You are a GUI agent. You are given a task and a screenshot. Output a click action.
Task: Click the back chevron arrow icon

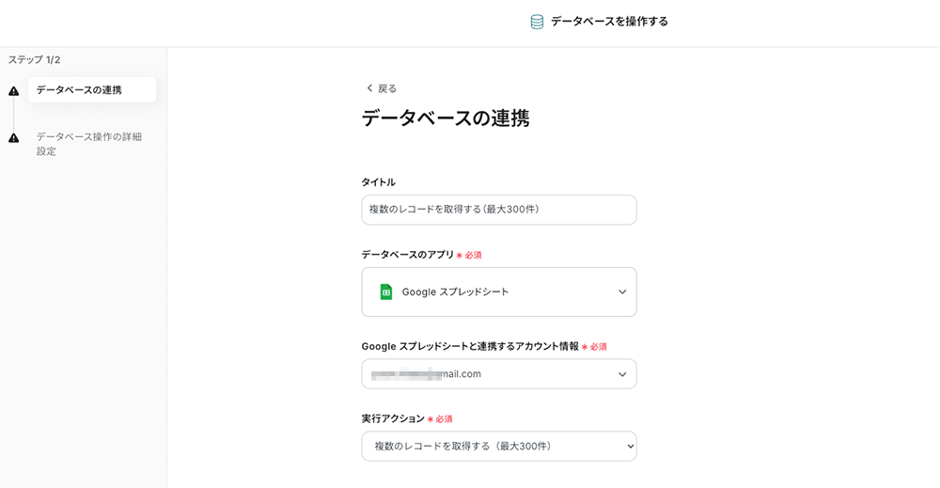[x=369, y=88]
